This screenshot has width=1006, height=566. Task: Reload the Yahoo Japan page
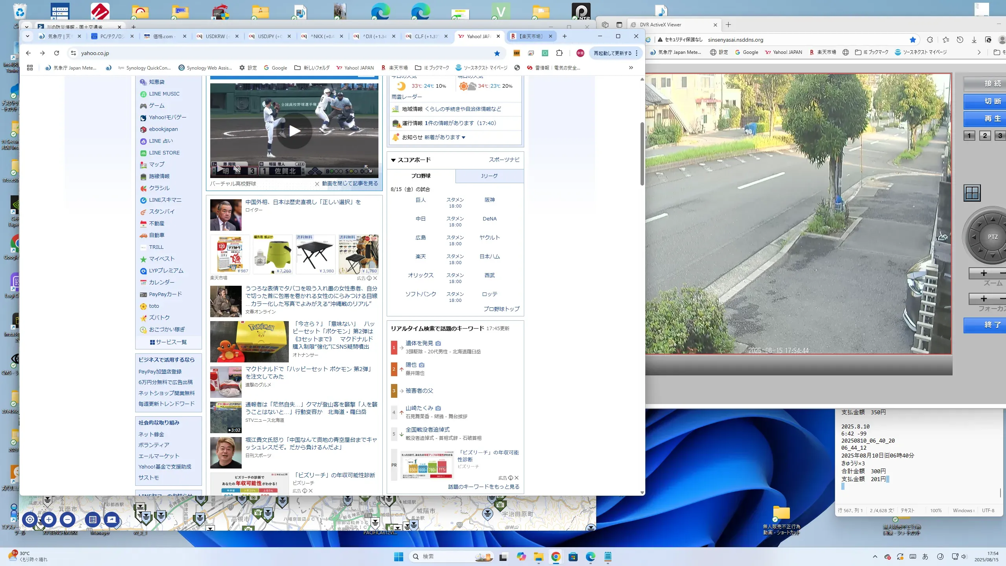pos(57,53)
